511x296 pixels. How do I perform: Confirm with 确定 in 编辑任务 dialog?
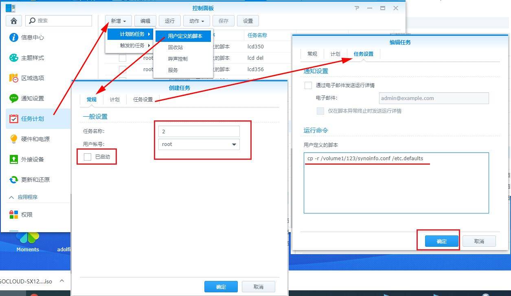[442, 241]
